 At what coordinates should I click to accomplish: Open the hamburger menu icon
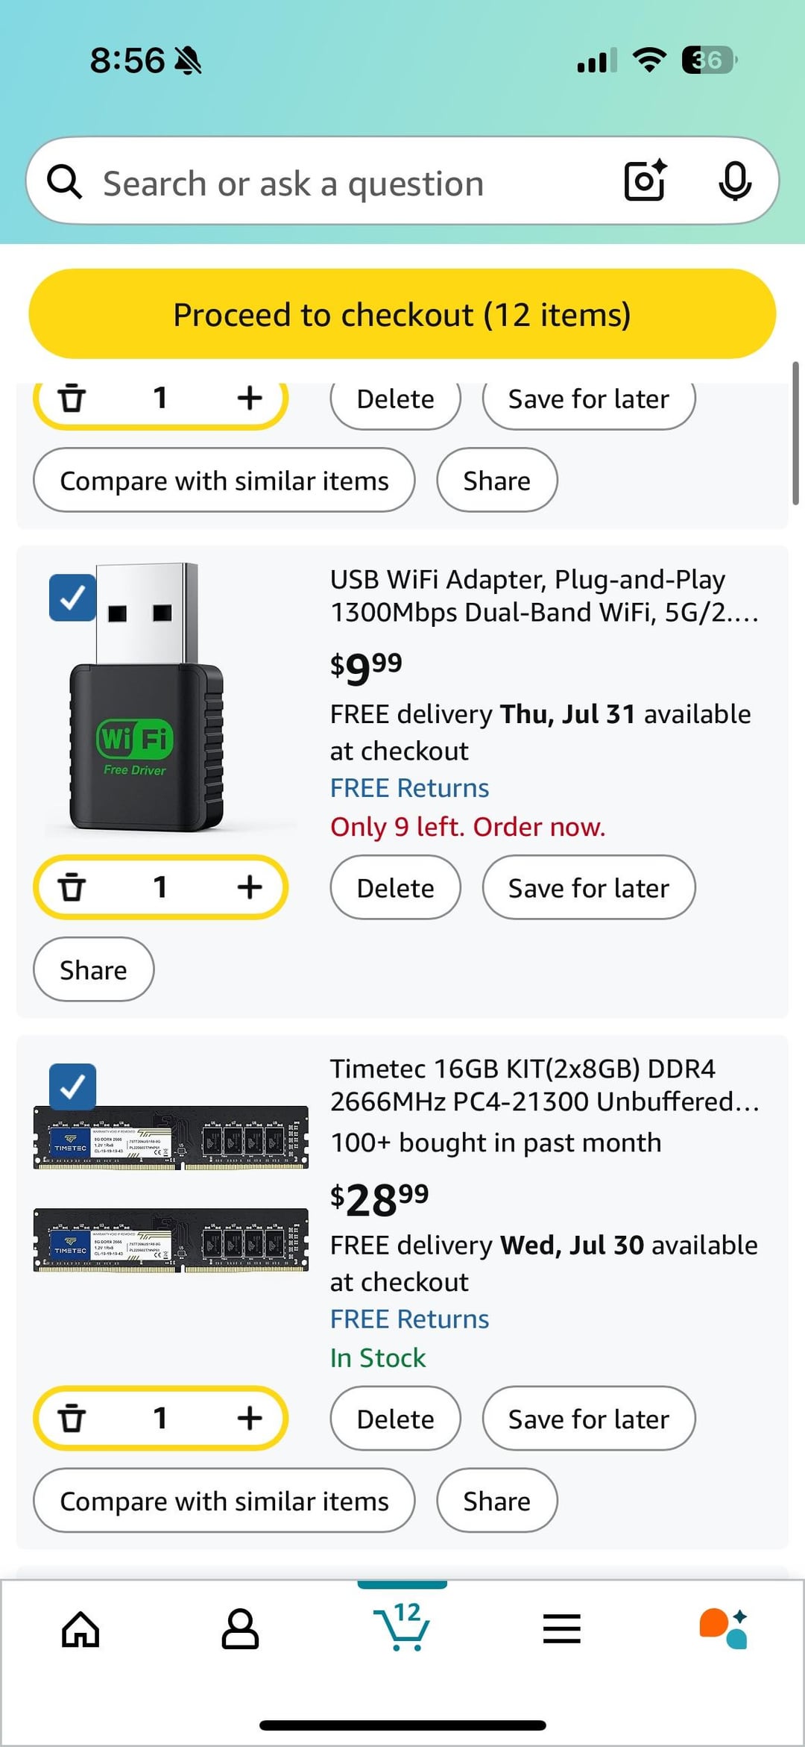[x=562, y=1628]
